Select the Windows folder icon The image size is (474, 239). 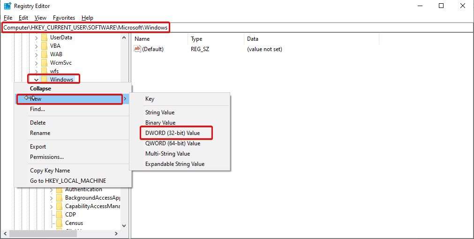coord(45,80)
